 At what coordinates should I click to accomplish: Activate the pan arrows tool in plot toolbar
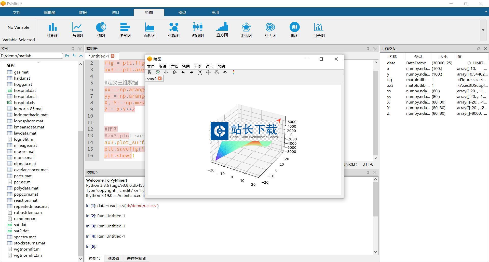(x=208, y=72)
